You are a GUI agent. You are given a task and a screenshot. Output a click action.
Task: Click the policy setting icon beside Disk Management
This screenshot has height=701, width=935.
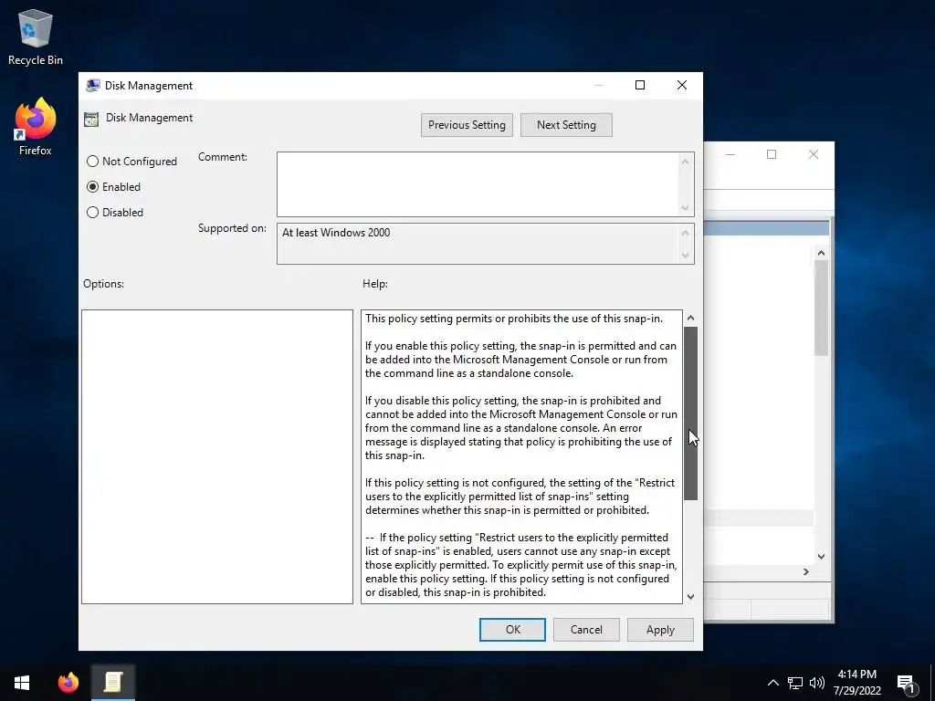(x=91, y=119)
